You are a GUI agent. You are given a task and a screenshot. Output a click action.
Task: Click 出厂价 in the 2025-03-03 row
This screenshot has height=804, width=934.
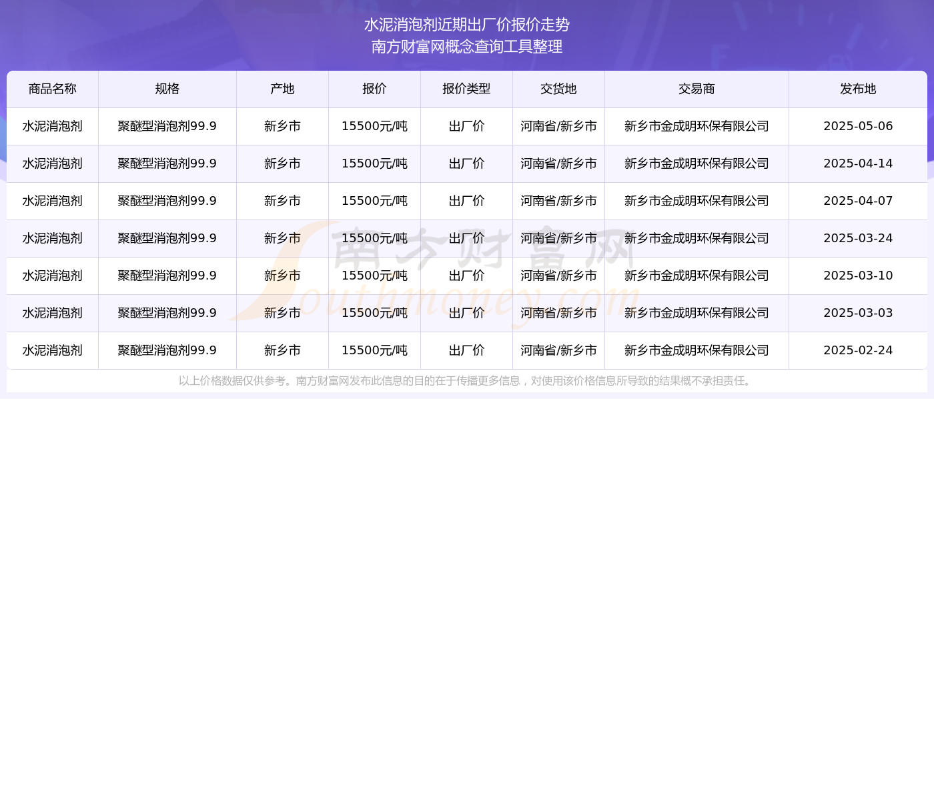tap(466, 313)
